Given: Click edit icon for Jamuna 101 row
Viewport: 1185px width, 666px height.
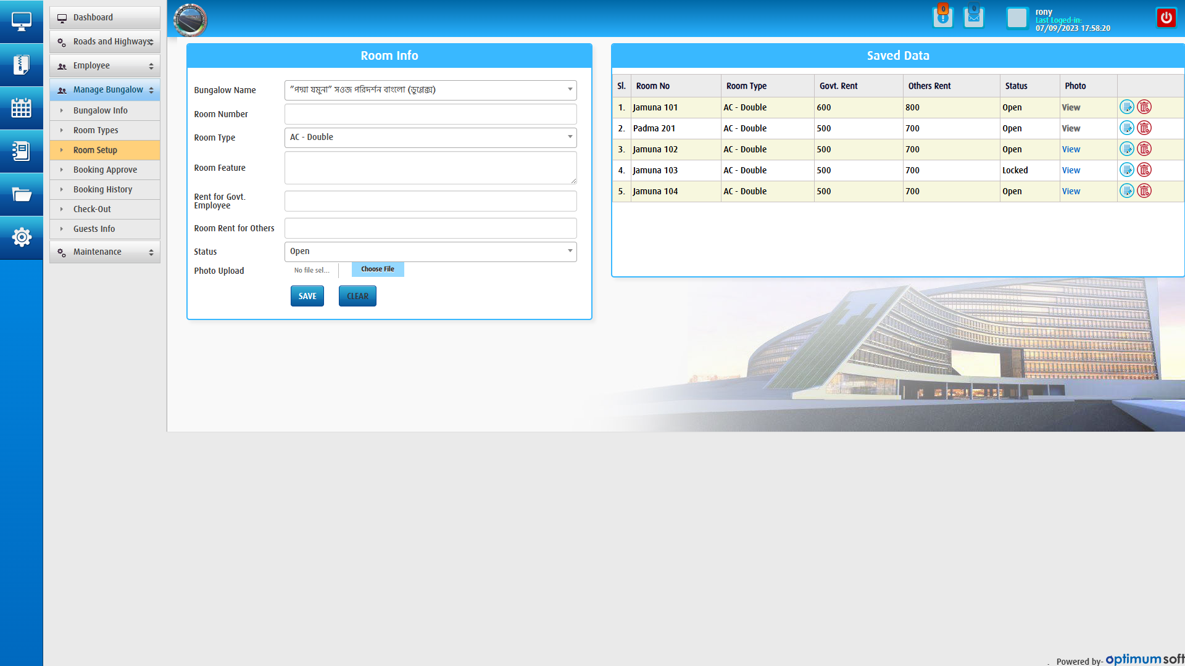Looking at the screenshot, I should 1126,107.
